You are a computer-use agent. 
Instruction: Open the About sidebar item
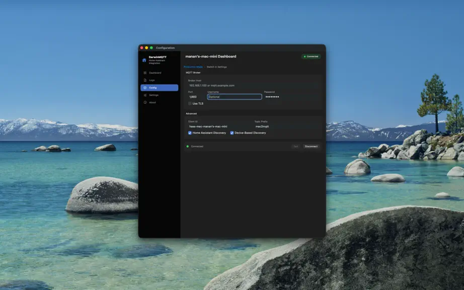pyautogui.click(x=159, y=102)
